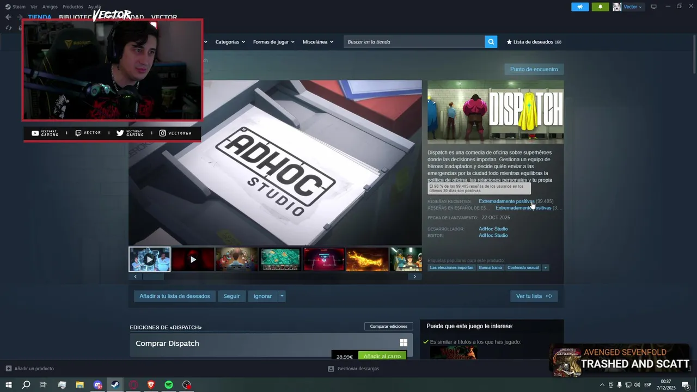Open the Brave browser taskbar icon

(151, 385)
